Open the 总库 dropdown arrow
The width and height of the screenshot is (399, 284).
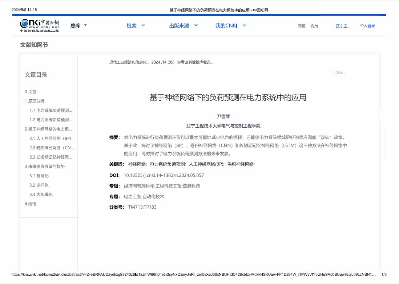pos(85,25)
